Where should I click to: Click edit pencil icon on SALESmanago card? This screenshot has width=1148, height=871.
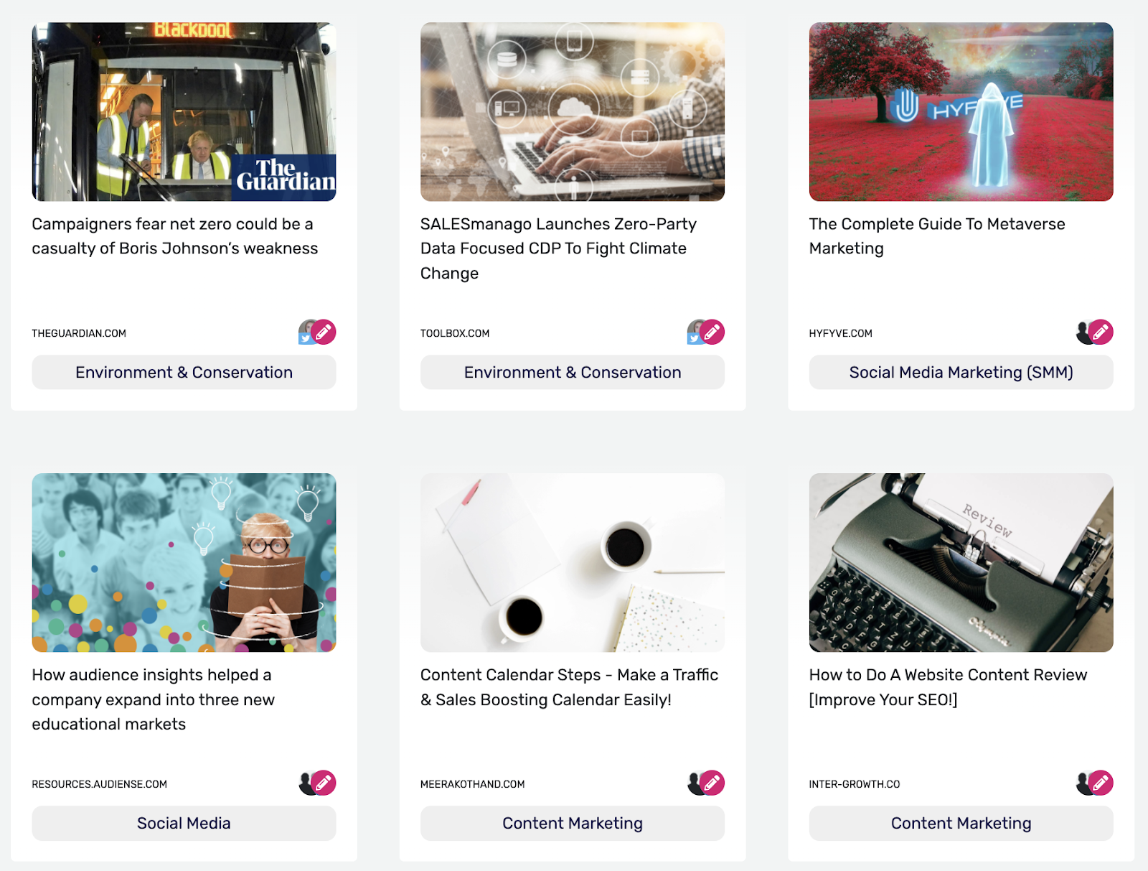coord(712,332)
